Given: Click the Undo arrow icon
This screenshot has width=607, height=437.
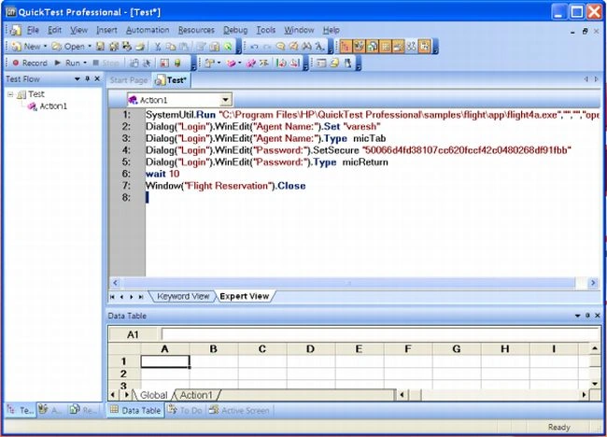Looking at the screenshot, I should click(254, 47).
